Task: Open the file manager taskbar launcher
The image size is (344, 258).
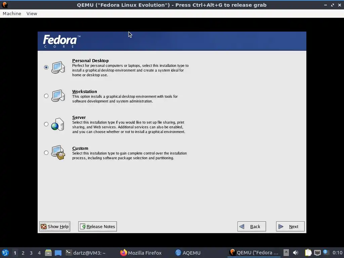Action: (x=48, y=253)
